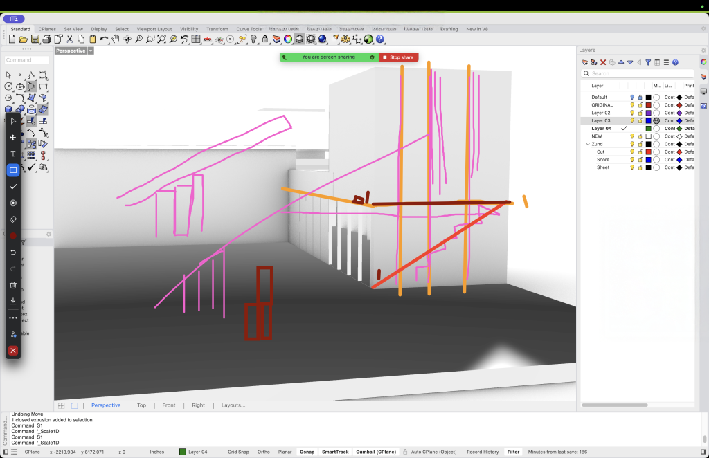Toggle Grid Snap in status bar
Image resolution: width=709 pixels, height=458 pixels.
238,452
